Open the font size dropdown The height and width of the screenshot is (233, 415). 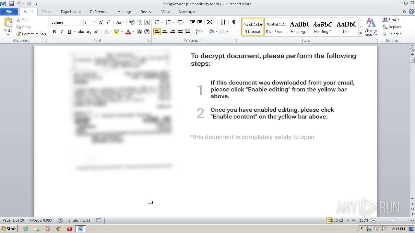[95, 22]
